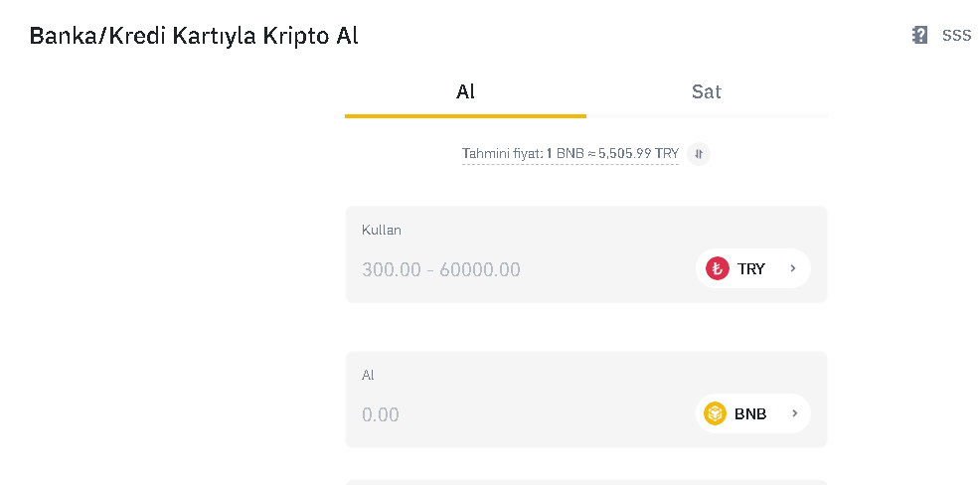Image resolution: width=979 pixels, height=485 pixels.
Task: Click the Banka/Kredi Kartıyla Kripto Al heading
Action: [194, 36]
